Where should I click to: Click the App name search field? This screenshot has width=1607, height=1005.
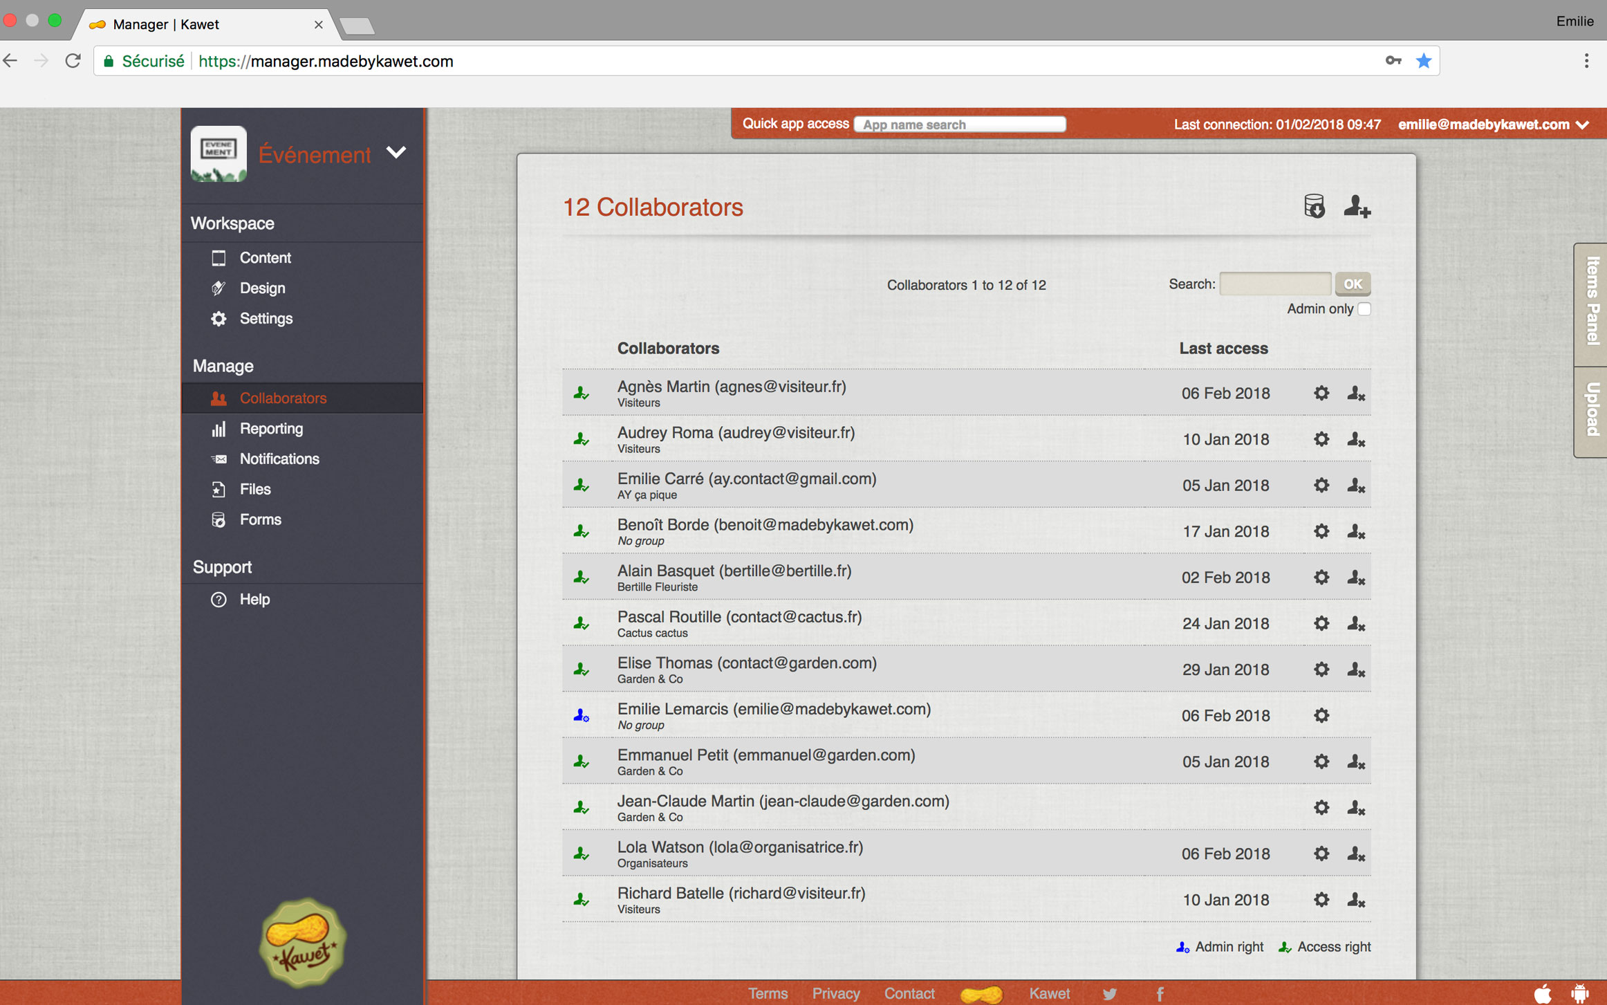pyautogui.click(x=960, y=125)
